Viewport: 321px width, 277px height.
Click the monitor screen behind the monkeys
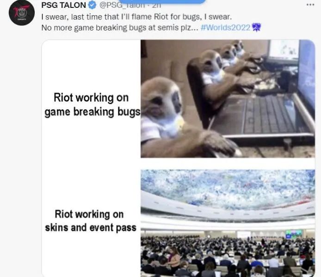coord(284,49)
